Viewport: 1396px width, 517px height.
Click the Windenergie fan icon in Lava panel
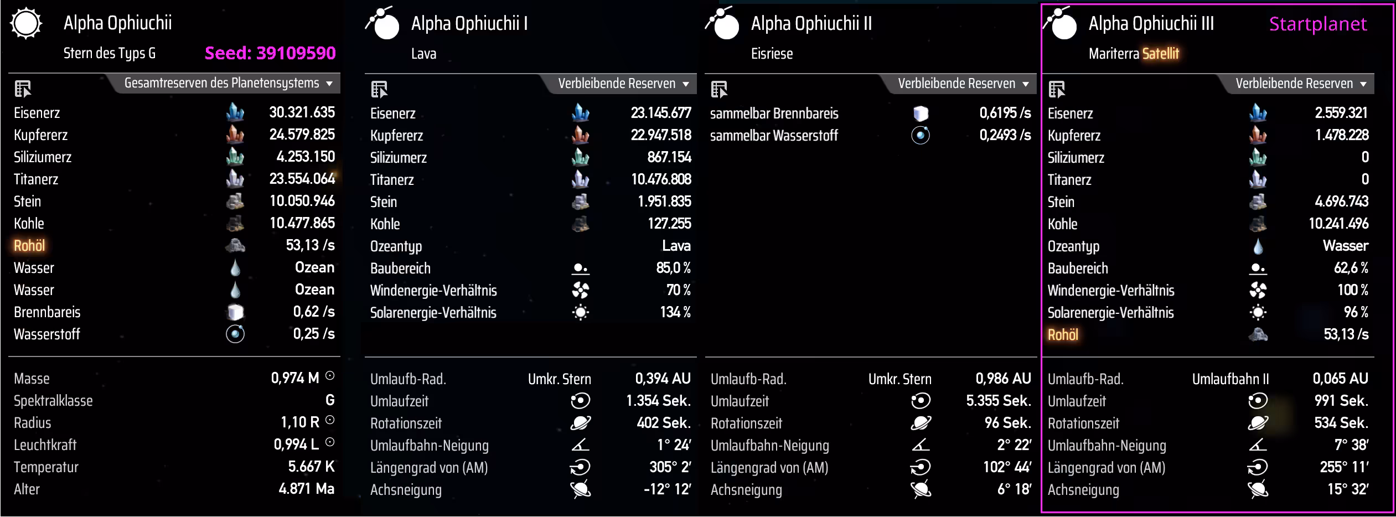[580, 290]
